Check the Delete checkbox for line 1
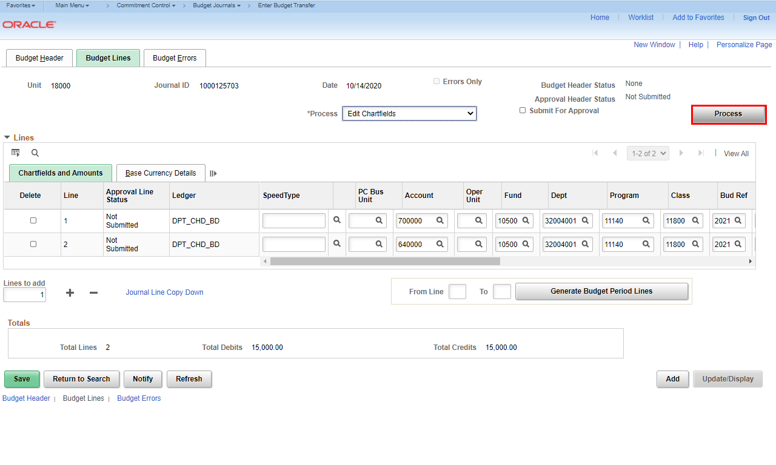 click(33, 220)
